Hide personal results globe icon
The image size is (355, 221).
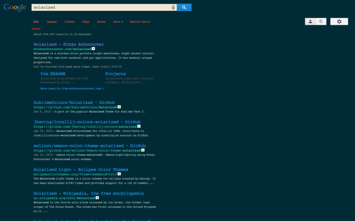point(321,21)
